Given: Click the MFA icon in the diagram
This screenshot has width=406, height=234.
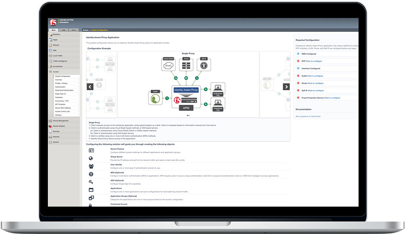Looking at the screenshot, I should (204, 65).
